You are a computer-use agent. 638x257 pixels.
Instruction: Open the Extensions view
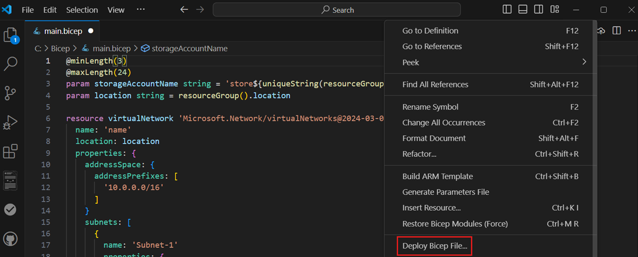pos(11,152)
